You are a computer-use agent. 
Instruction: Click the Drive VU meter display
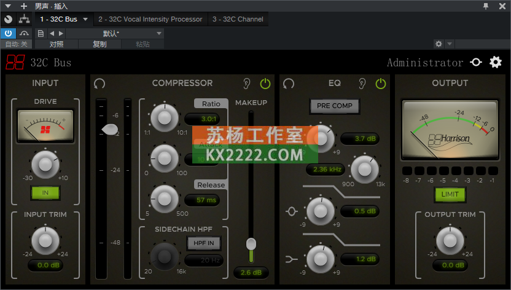click(x=45, y=126)
